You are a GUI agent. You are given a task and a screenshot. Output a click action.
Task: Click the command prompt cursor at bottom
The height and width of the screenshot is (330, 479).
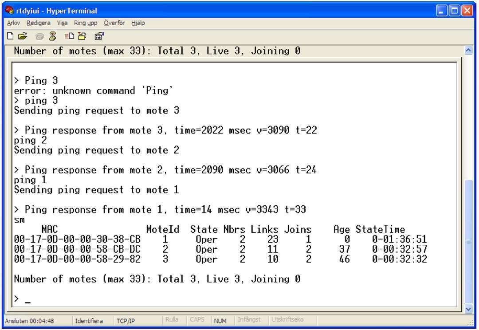click(x=27, y=302)
